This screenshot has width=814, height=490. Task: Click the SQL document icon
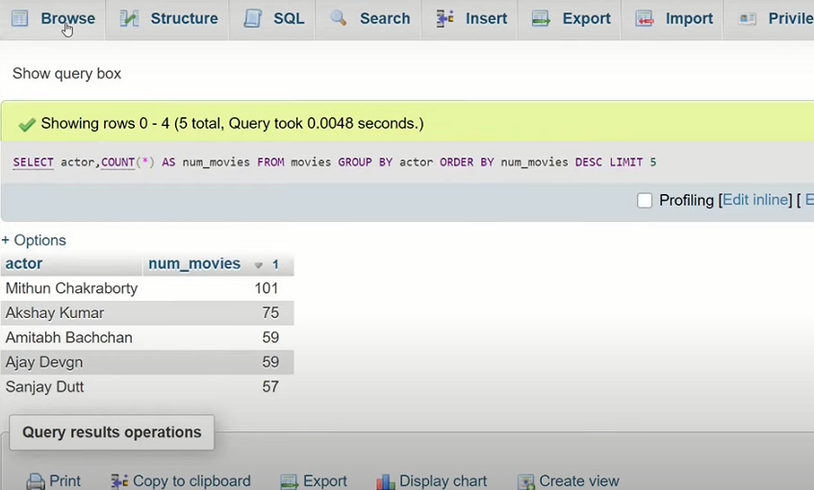tap(253, 18)
